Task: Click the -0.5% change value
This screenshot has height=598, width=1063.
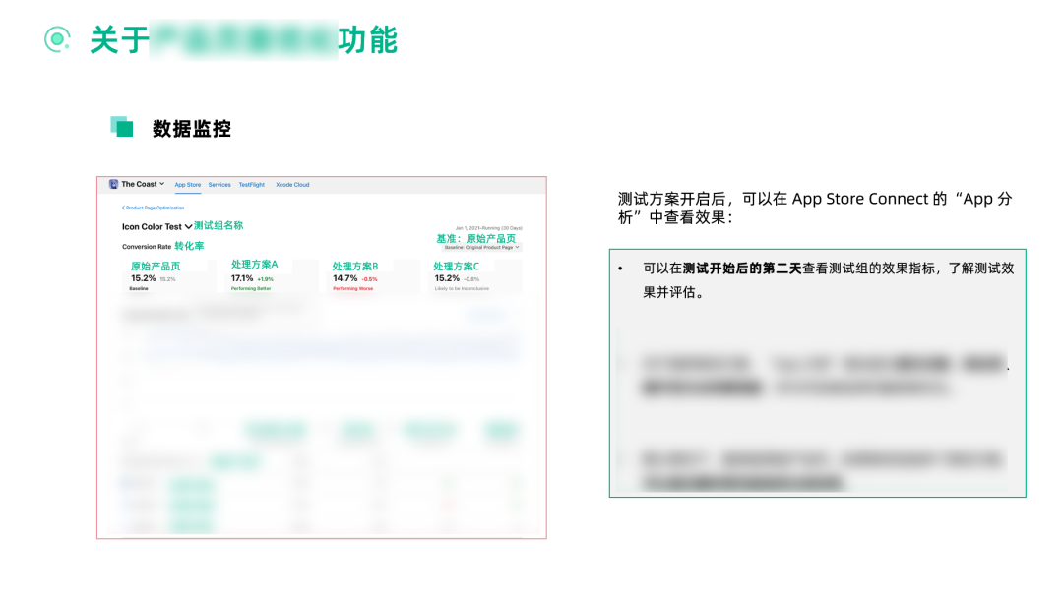Action: pyautogui.click(x=369, y=279)
